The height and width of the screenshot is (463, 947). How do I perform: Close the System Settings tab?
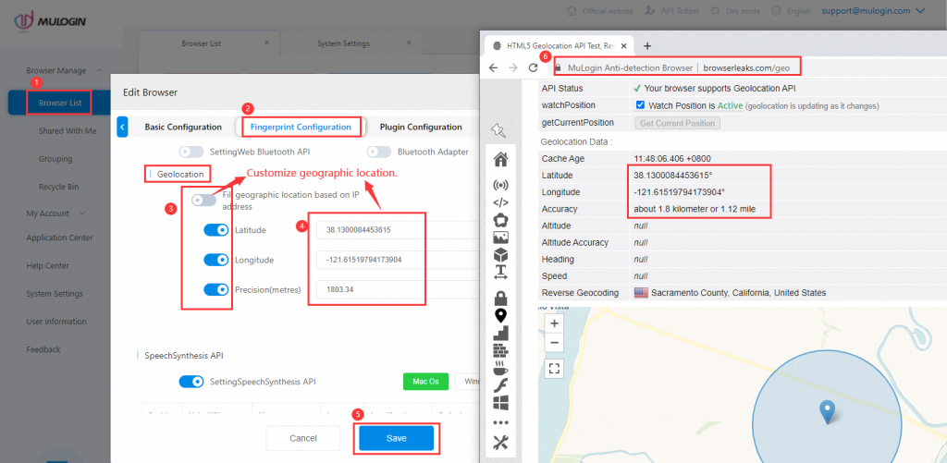pyautogui.click(x=409, y=43)
